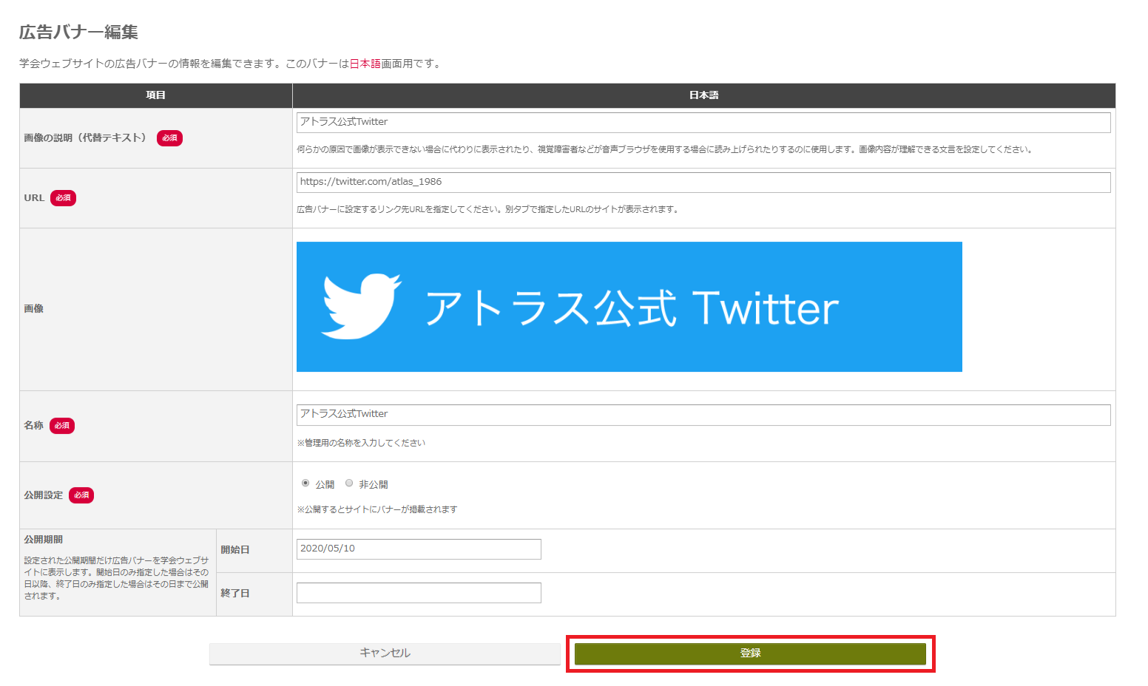
Task: Click the red 必須 badge beside URL
Action: pos(63,198)
